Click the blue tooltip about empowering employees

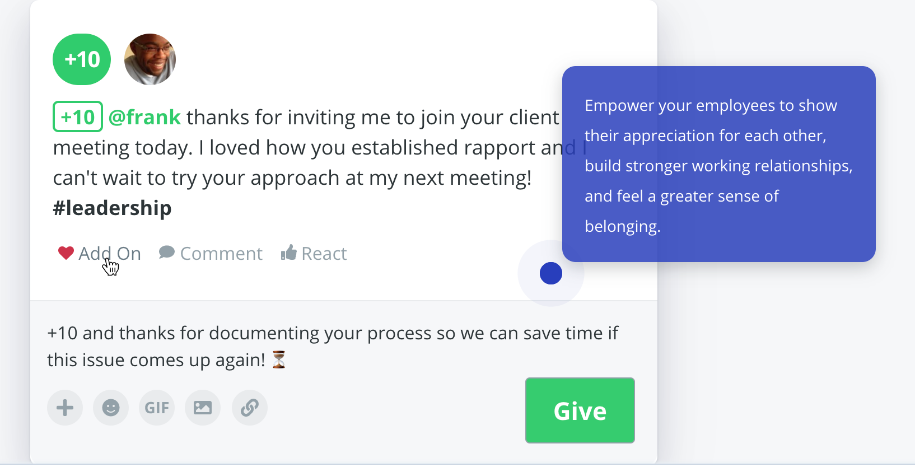coord(719,164)
